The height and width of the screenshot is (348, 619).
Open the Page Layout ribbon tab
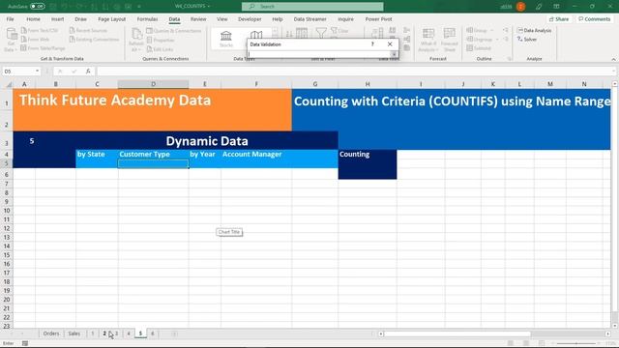pos(112,19)
